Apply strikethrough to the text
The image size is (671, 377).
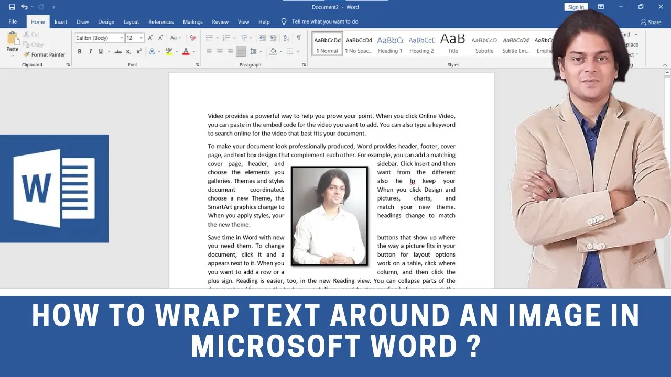point(118,51)
